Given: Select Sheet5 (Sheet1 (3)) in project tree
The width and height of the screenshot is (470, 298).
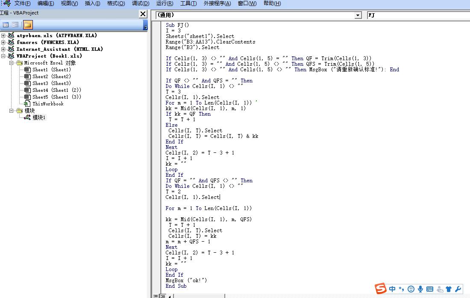Looking at the screenshot, I should pyautogui.click(x=57, y=97).
